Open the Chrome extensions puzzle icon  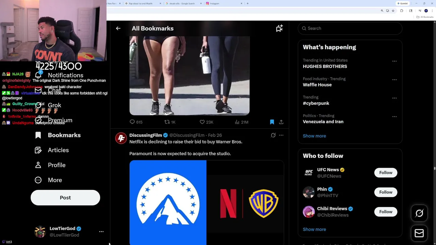(x=402, y=11)
